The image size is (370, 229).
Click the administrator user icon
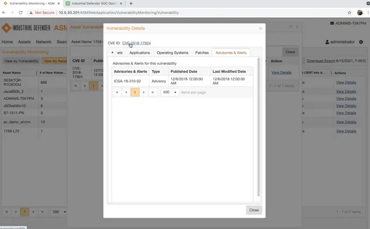click(327, 42)
